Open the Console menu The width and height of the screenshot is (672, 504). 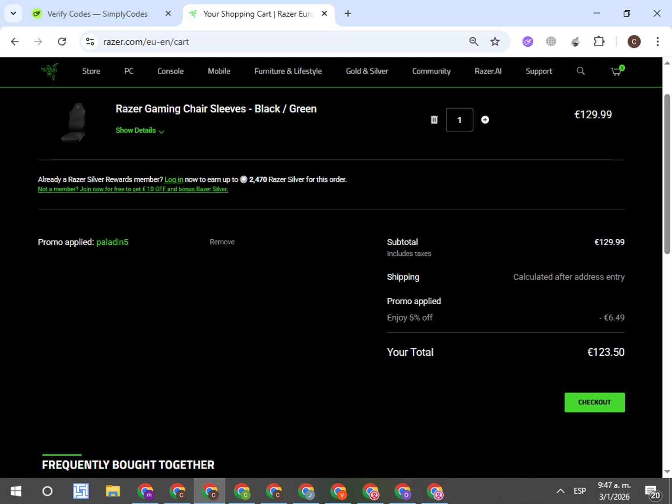click(x=170, y=71)
